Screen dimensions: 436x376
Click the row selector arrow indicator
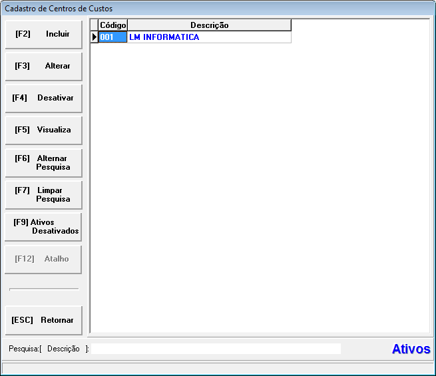point(94,37)
